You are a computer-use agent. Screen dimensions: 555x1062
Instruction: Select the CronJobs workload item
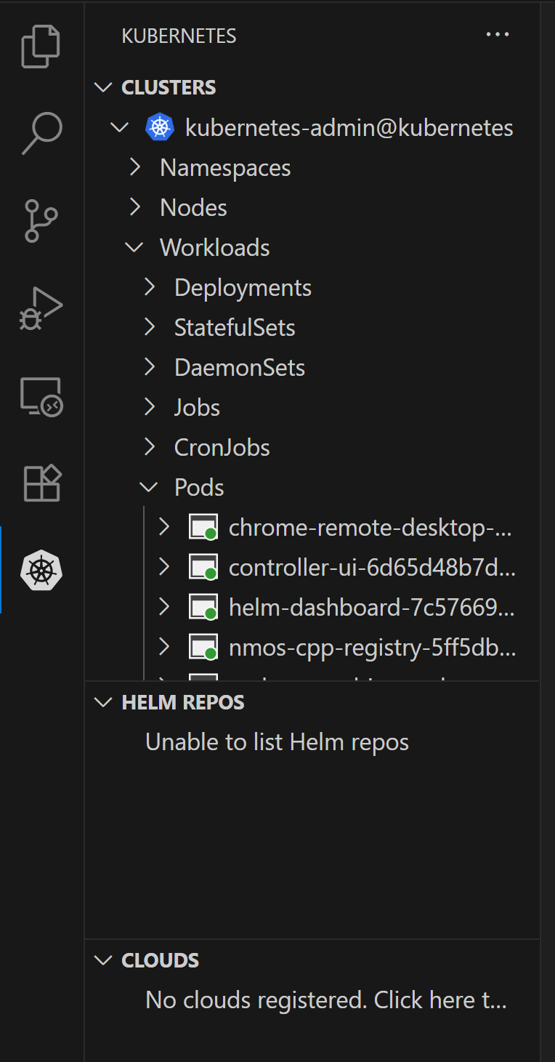(x=222, y=448)
